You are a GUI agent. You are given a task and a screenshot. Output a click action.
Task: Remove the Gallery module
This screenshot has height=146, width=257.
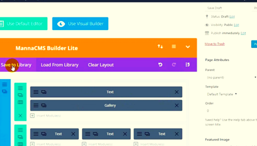(x=177, y=105)
